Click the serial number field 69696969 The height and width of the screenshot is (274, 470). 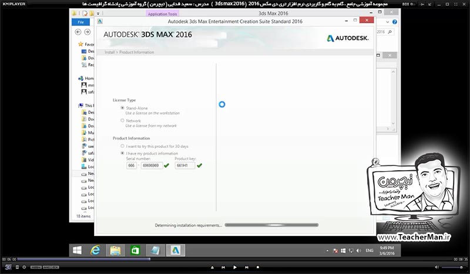point(152,165)
